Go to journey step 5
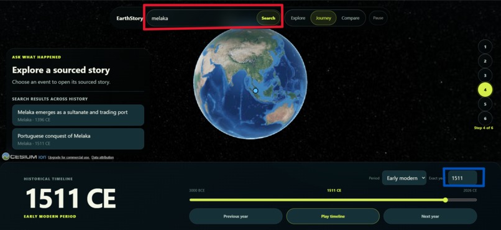 point(485,104)
